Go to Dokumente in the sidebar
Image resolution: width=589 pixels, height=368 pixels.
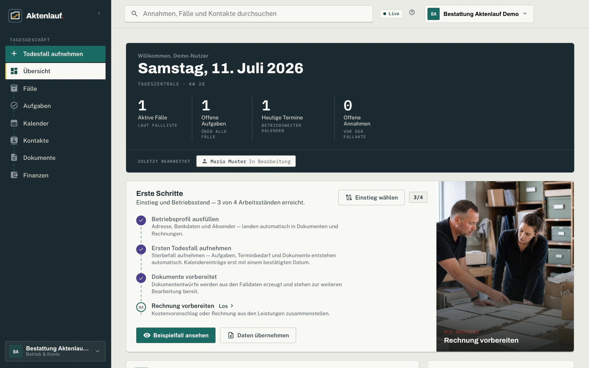coord(55,157)
